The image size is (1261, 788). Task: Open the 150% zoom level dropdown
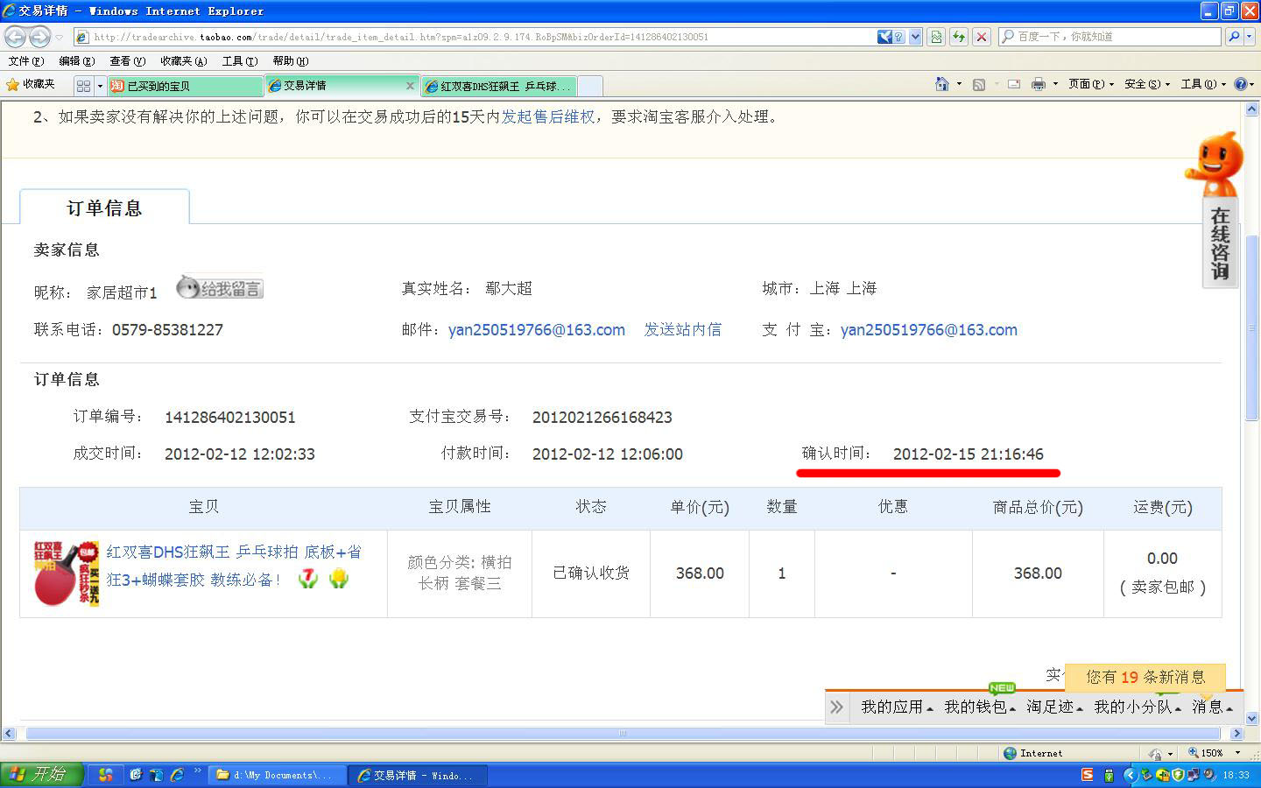pos(1237,753)
